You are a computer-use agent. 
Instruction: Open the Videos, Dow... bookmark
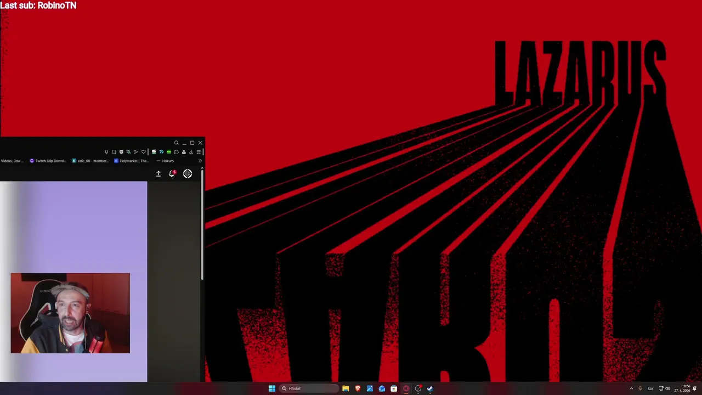[x=12, y=161]
